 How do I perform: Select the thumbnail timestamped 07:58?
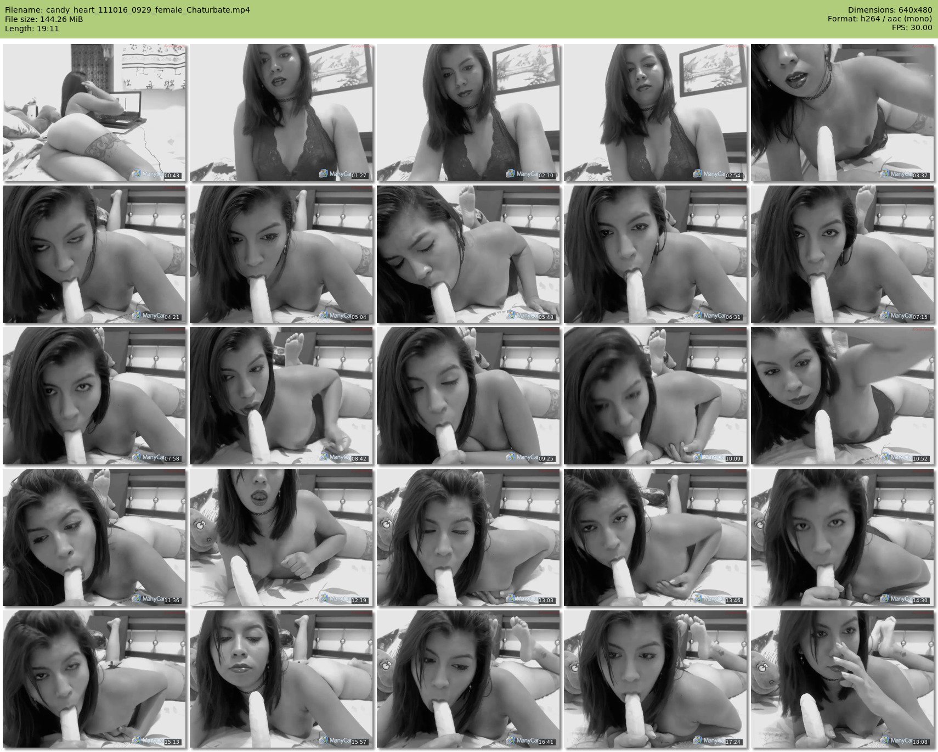coord(94,396)
